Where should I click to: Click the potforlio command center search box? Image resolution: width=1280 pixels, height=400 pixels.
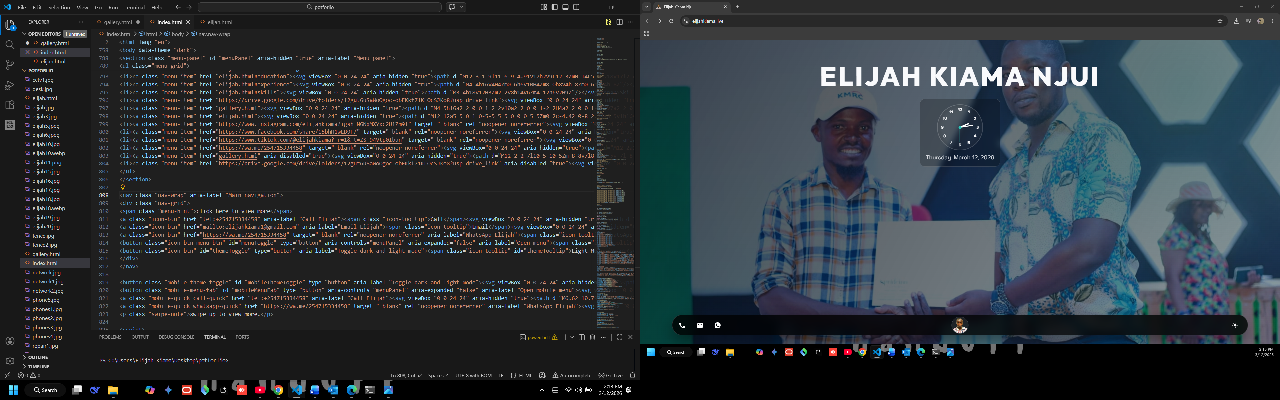click(320, 7)
